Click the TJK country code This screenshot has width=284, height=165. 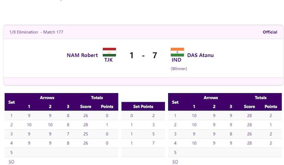tap(109, 60)
